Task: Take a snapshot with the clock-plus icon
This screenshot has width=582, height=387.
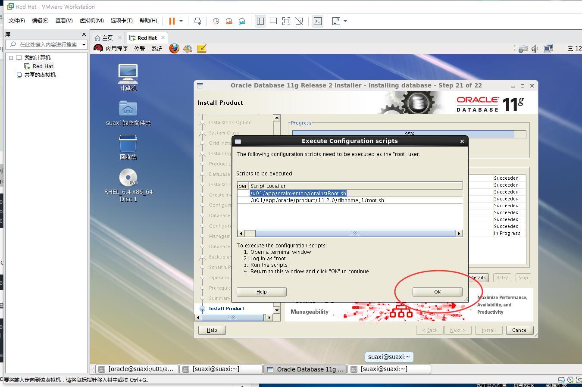Action: 216,21
